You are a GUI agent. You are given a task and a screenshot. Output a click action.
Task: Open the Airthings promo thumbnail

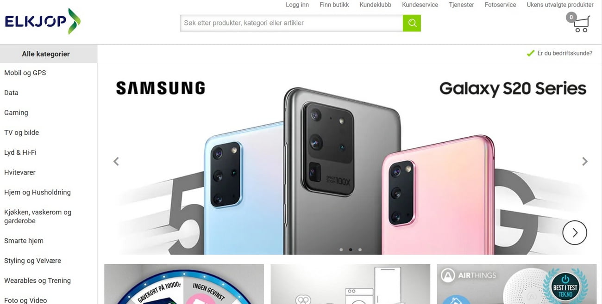(517, 284)
